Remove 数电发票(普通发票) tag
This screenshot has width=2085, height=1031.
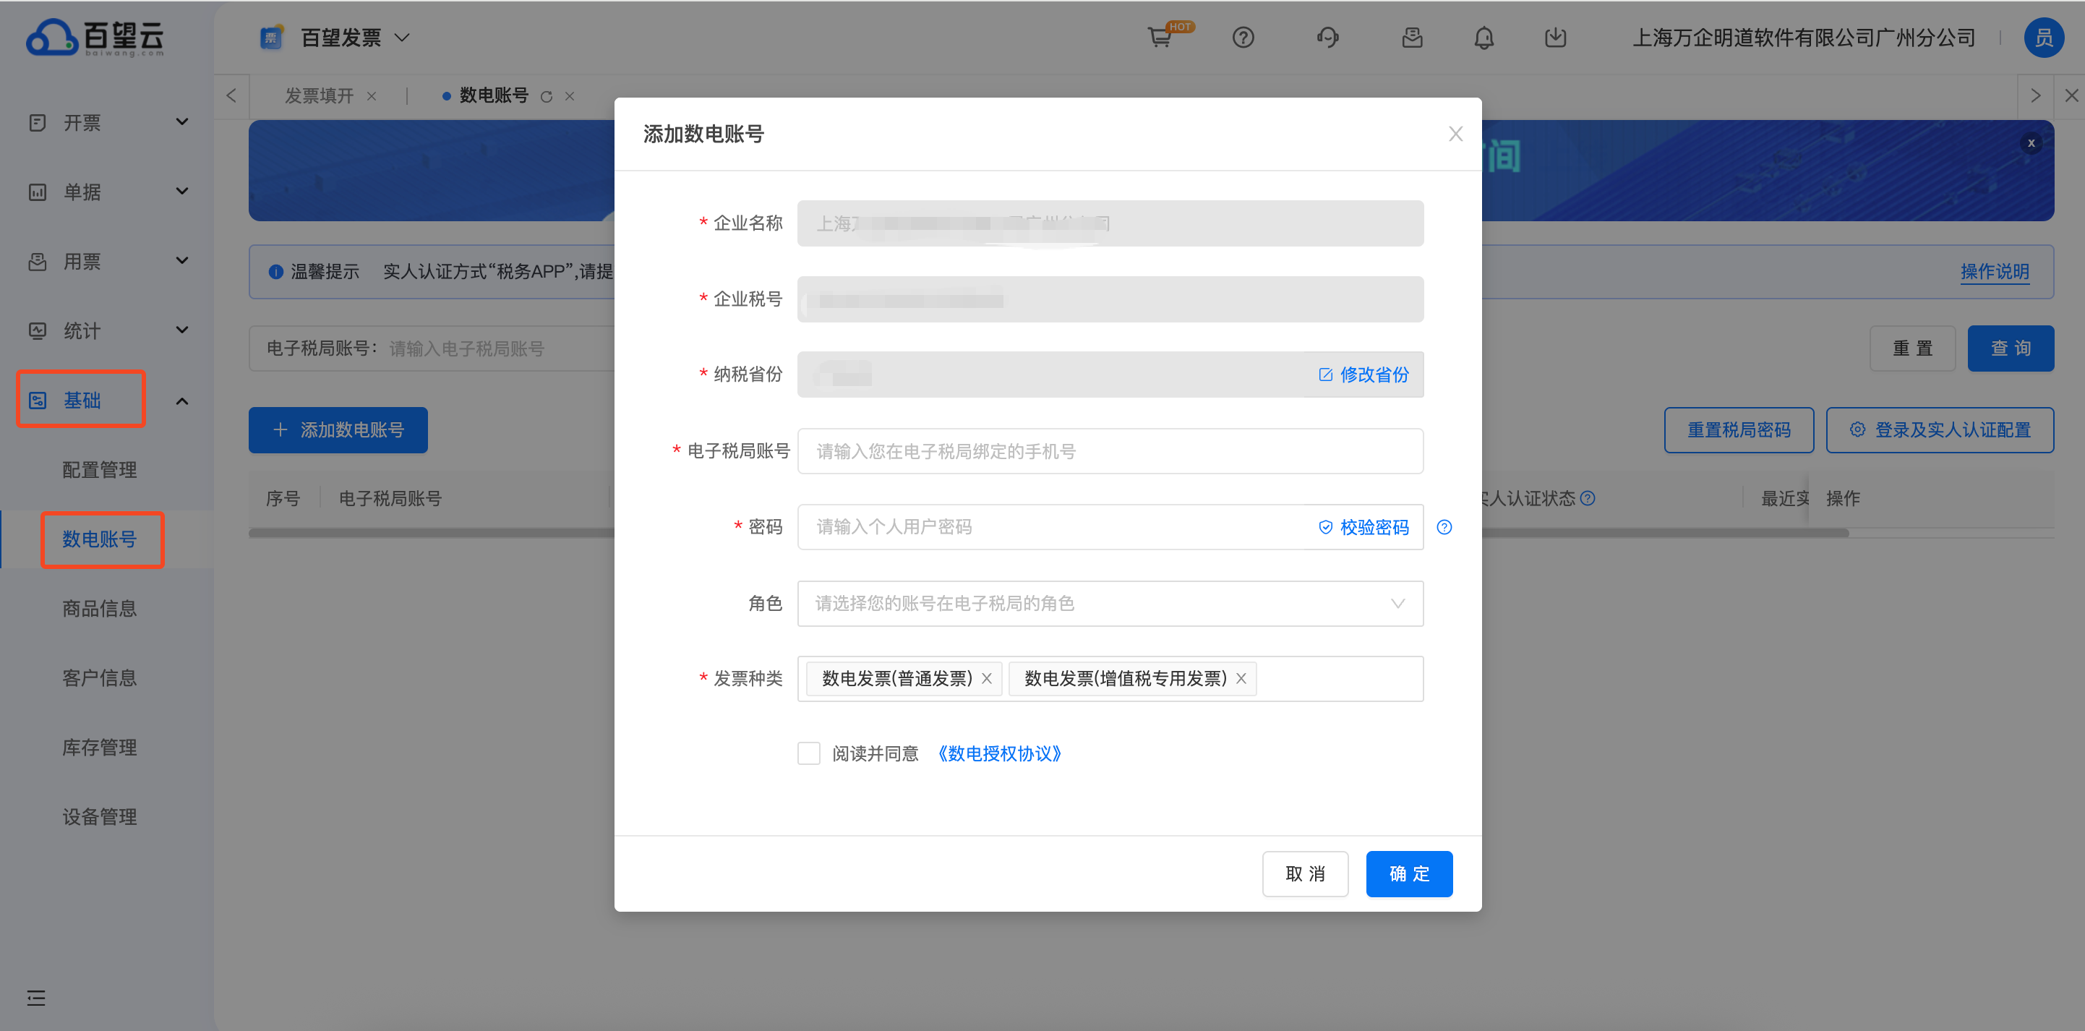click(987, 678)
